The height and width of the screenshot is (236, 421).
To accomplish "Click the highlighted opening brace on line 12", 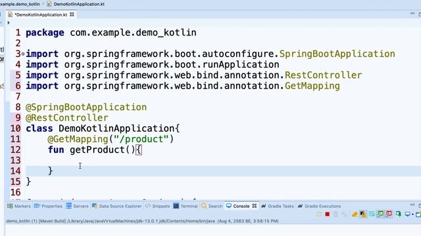I will [139, 150].
